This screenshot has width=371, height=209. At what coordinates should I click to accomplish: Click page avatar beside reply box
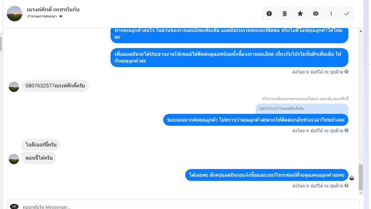14,206
